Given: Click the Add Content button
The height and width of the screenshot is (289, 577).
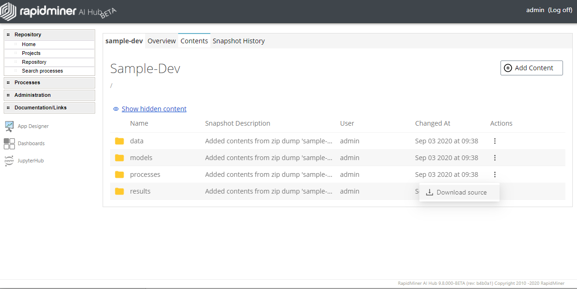Looking at the screenshot, I should click(x=532, y=68).
